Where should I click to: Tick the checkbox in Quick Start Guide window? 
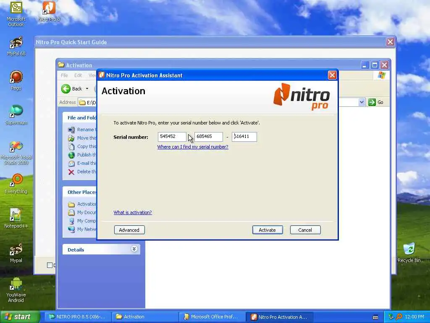[x=50, y=265]
